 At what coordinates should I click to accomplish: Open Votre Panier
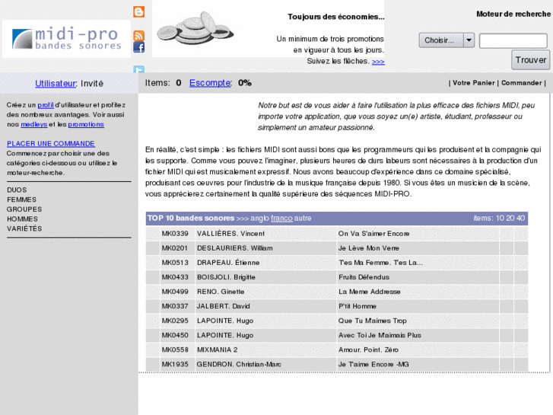473,83
